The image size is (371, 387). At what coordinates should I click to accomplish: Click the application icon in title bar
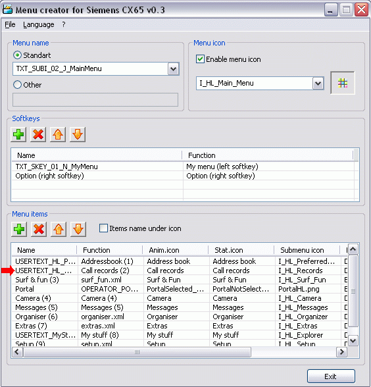tap(7, 10)
